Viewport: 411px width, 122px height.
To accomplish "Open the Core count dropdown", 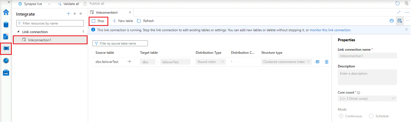I will tap(367, 98).
